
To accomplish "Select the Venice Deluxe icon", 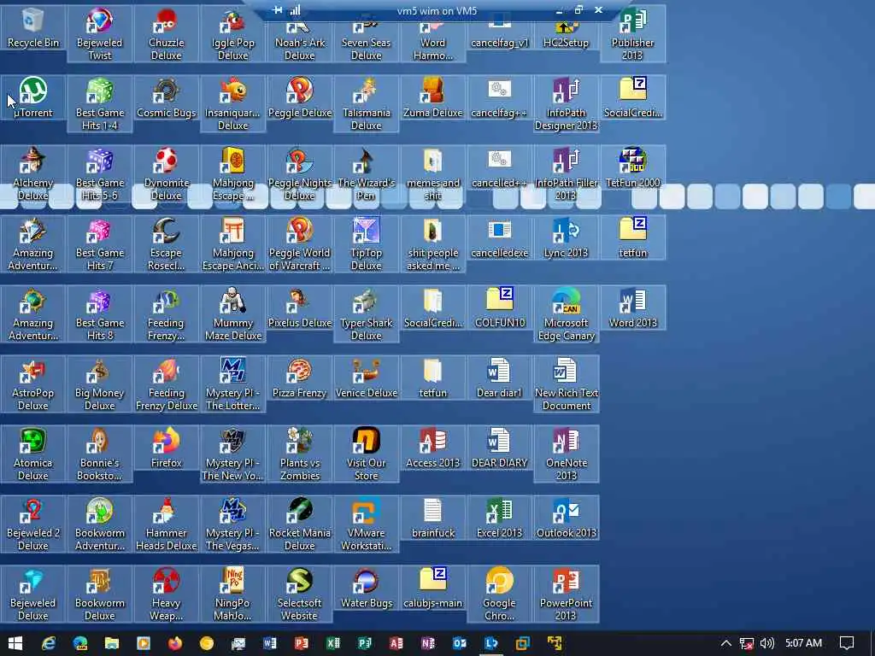I will point(366,377).
